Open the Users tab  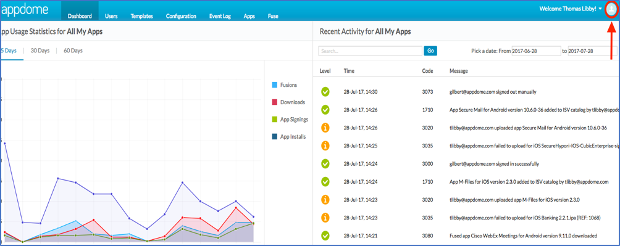tap(111, 16)
